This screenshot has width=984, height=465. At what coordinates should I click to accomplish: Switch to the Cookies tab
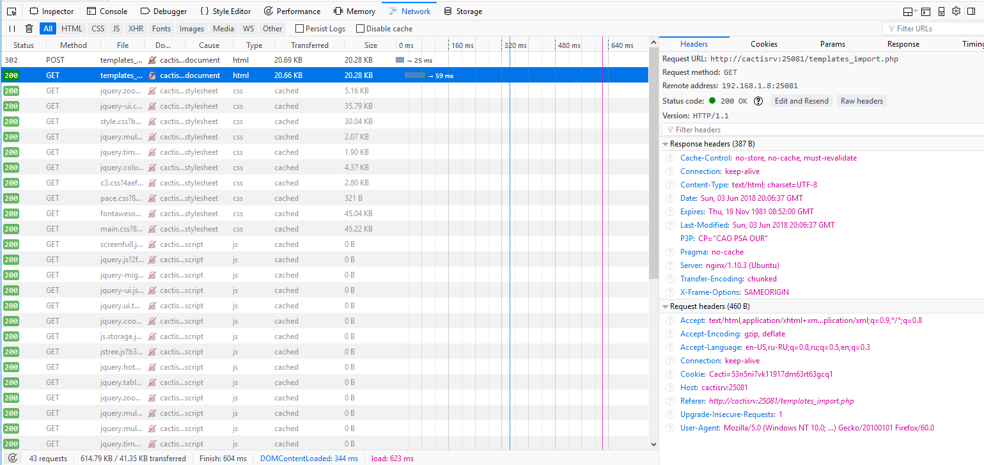pos(763,43)
